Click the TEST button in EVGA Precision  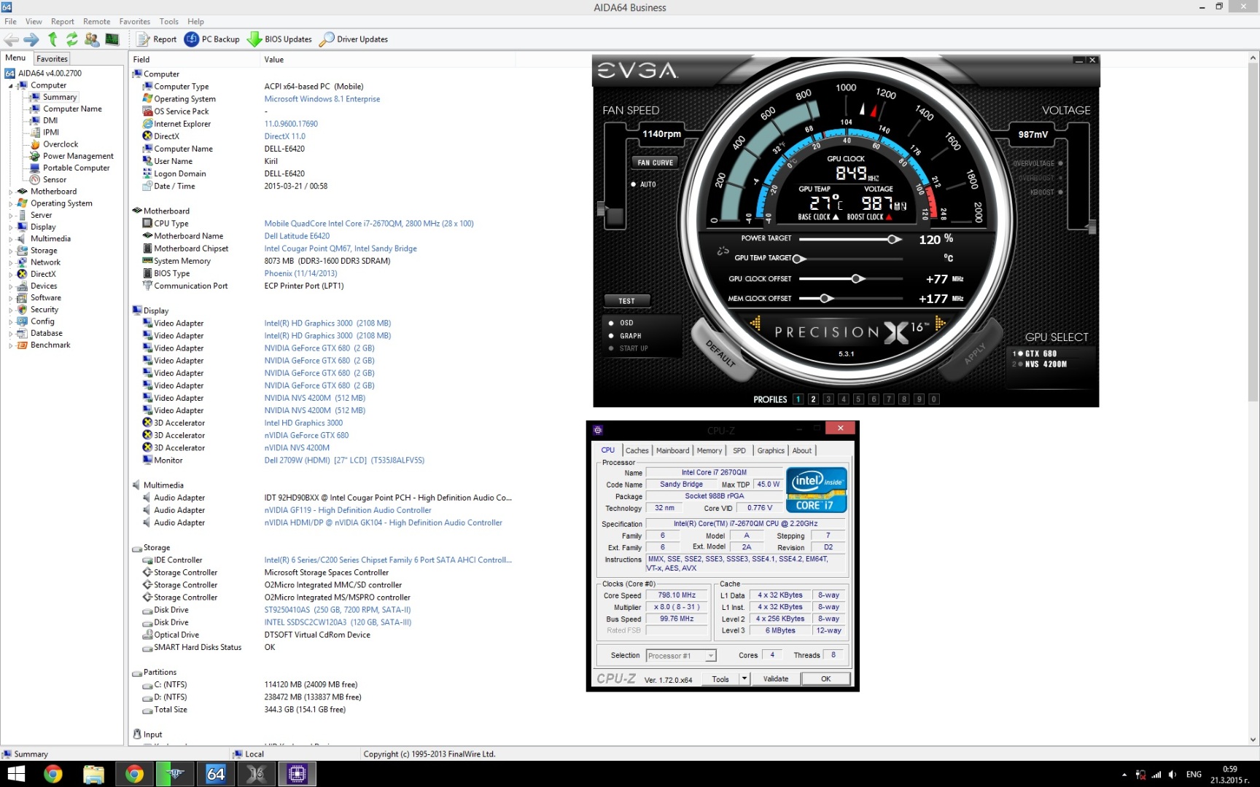click(627, 301)
